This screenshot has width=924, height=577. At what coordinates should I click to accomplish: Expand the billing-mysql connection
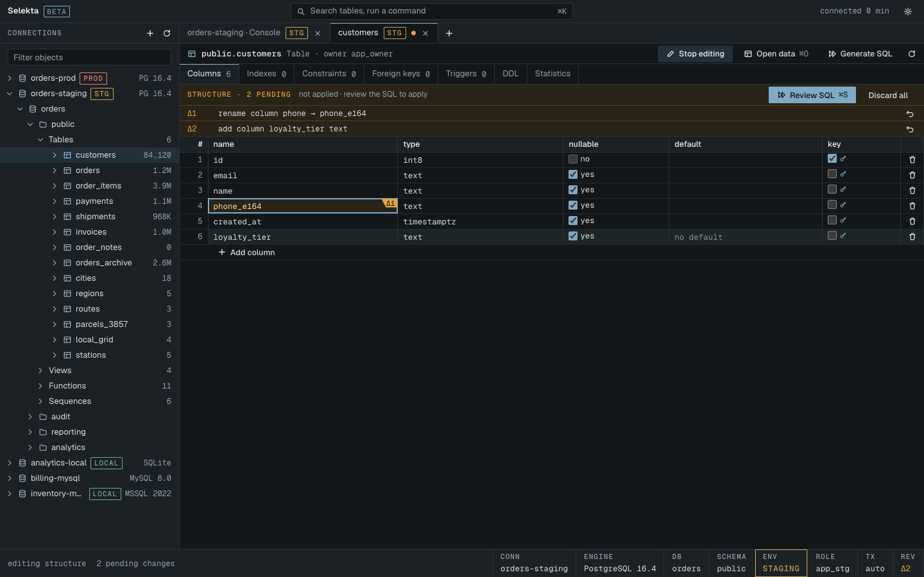point(10,478)
